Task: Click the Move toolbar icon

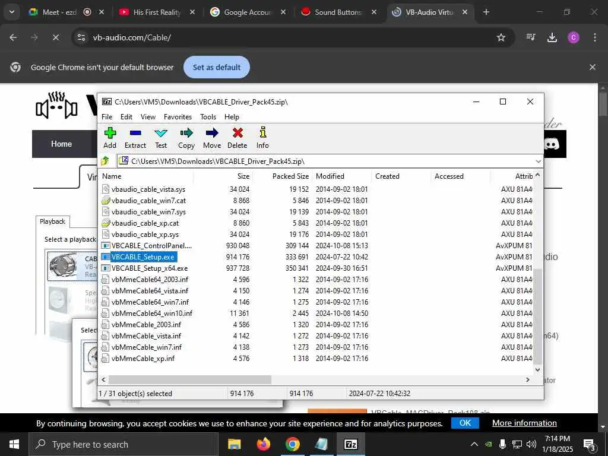Action: (212, 133)
